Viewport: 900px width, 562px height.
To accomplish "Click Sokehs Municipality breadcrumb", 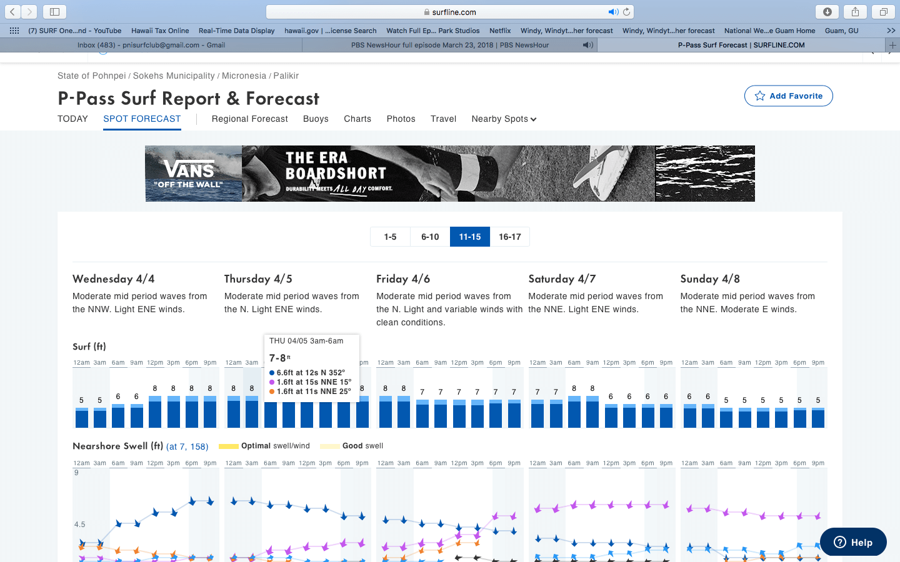I will click(x=174, y=76).
